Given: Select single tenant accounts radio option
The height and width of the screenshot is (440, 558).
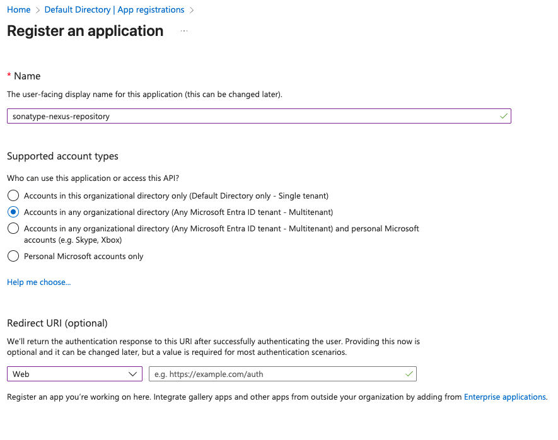Looking at the screenshot, I should tap(13, 195).
